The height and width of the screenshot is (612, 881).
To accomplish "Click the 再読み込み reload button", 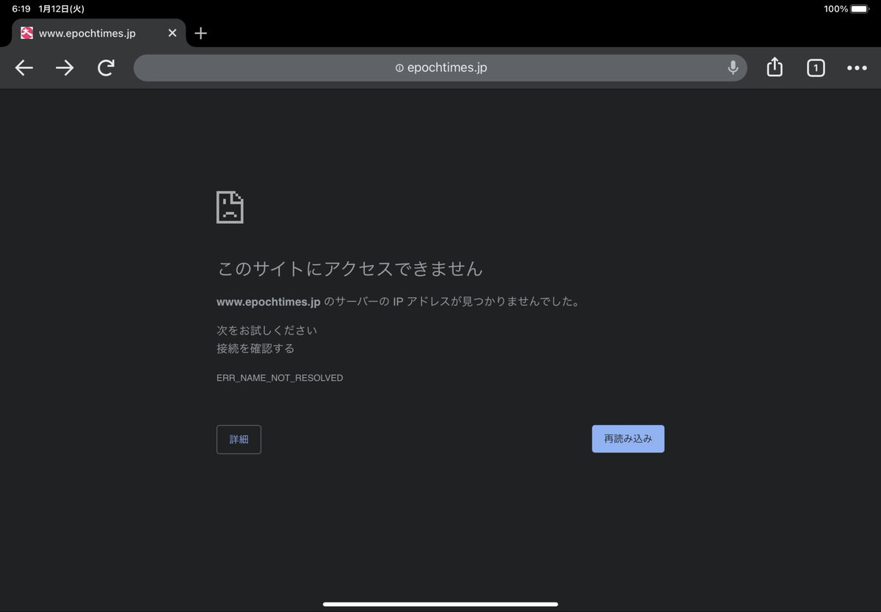I will click(x=628, y=439).
